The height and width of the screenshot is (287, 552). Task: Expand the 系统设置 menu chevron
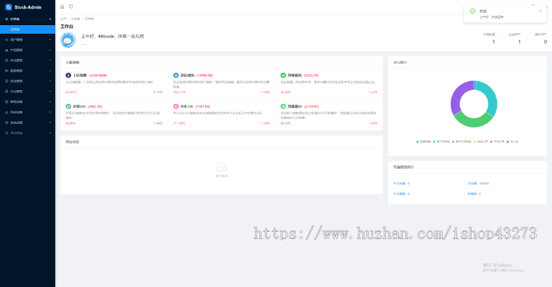click(x=50, y=123)
